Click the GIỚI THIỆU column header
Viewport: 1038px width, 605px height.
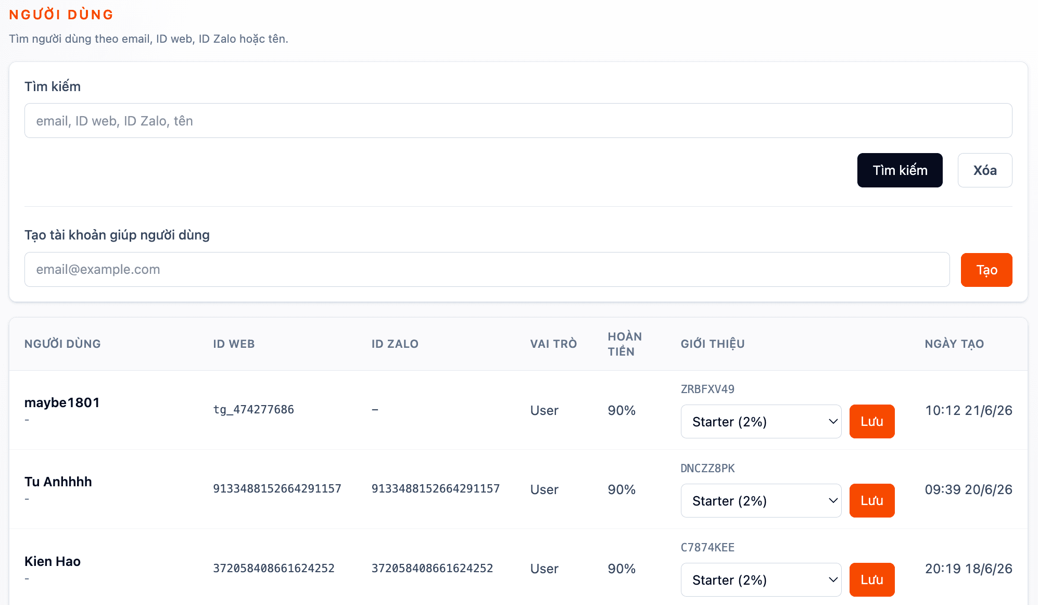[713, 344]
